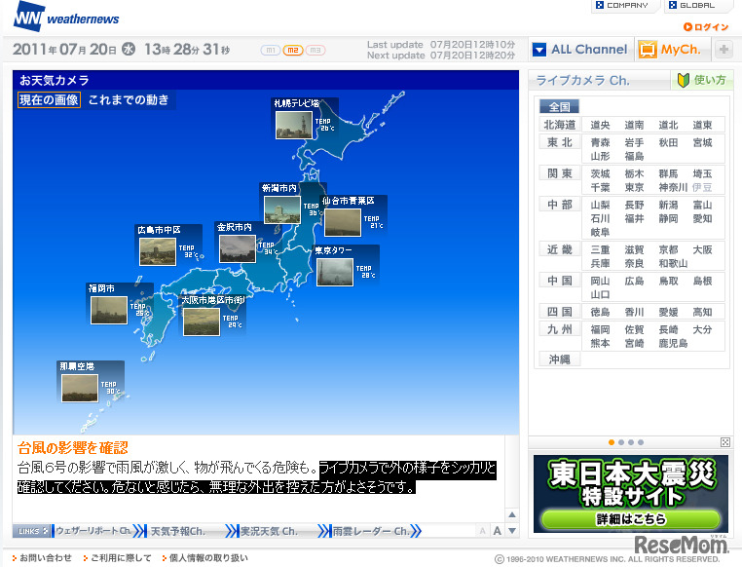The width and height of the screenshot is (742, 567).
Task: Select the m1 size toggle
Action: [x=271, y=50]
